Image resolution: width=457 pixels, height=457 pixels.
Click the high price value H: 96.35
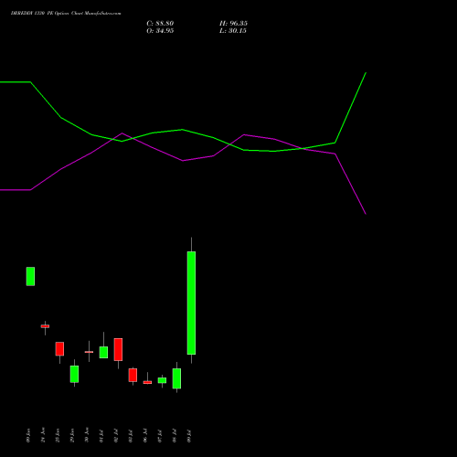(233, 24)
